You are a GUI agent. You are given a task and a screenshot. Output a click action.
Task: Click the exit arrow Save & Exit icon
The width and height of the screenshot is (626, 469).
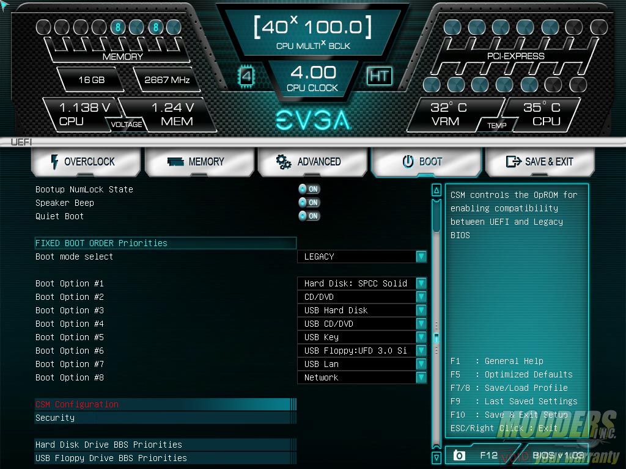[514, 161]
